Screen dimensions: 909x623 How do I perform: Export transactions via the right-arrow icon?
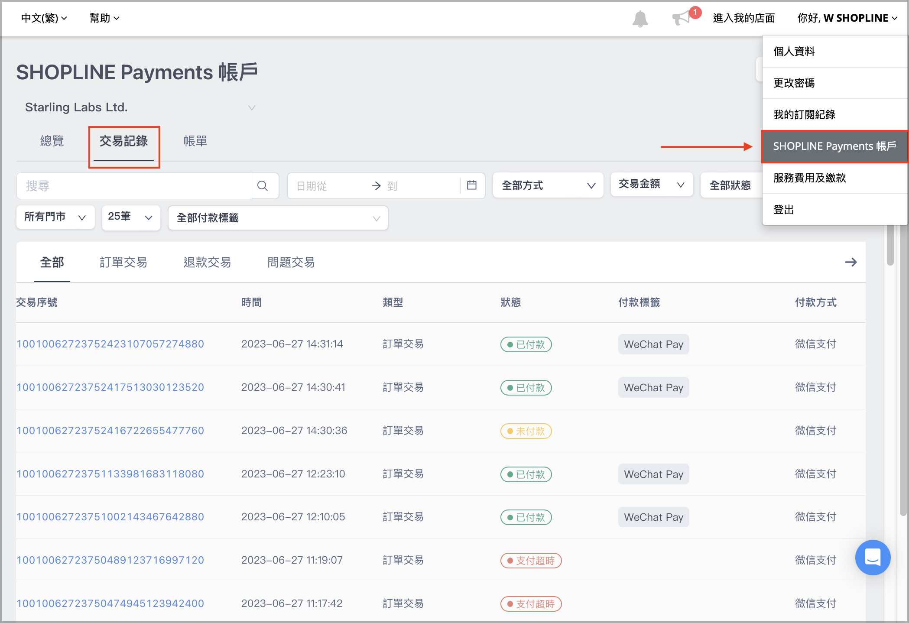click(x=851, y=262)
